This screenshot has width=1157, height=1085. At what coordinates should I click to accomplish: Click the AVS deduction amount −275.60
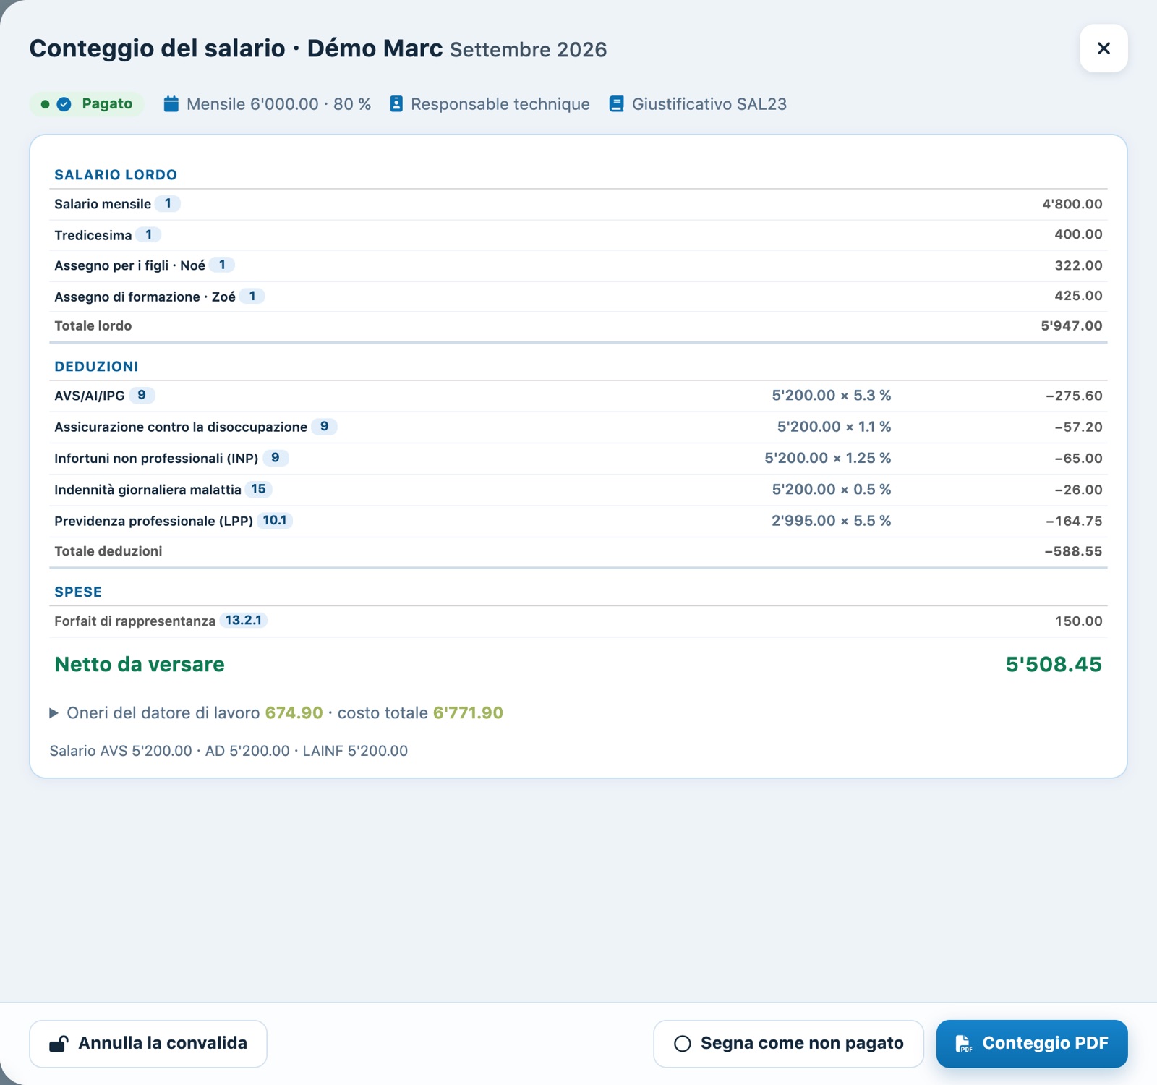[x=1074, y=396]
